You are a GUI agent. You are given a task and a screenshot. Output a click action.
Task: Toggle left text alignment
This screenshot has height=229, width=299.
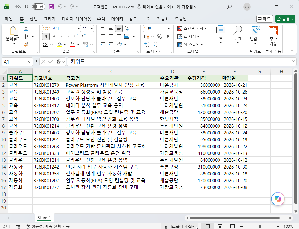[103, 37]
